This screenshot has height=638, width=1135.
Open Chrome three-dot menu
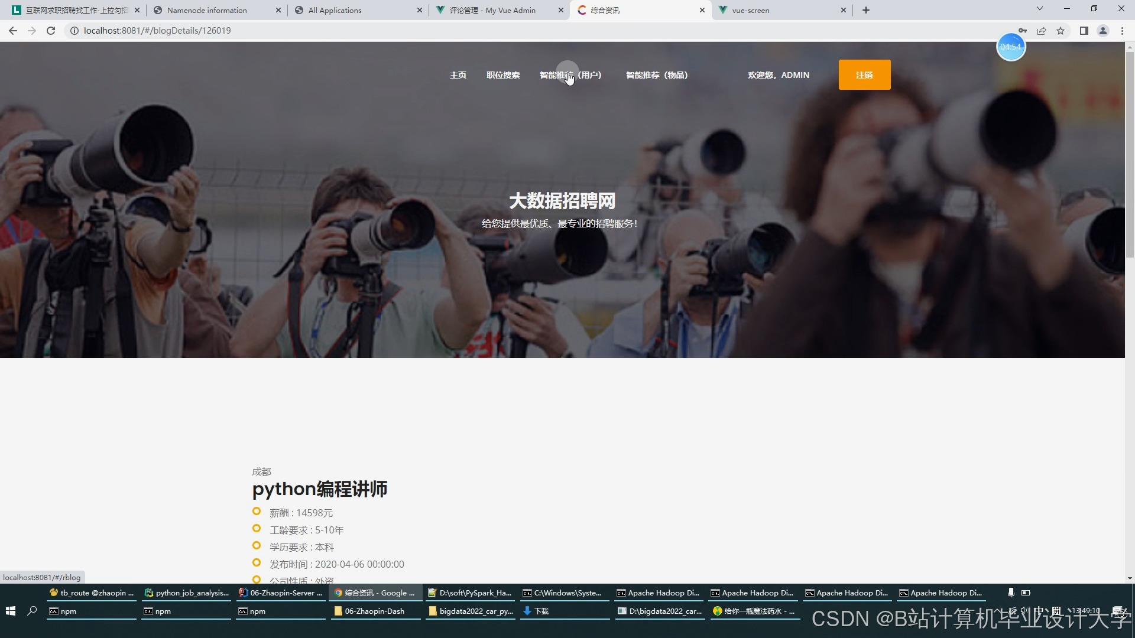[x=1122, y=31]
